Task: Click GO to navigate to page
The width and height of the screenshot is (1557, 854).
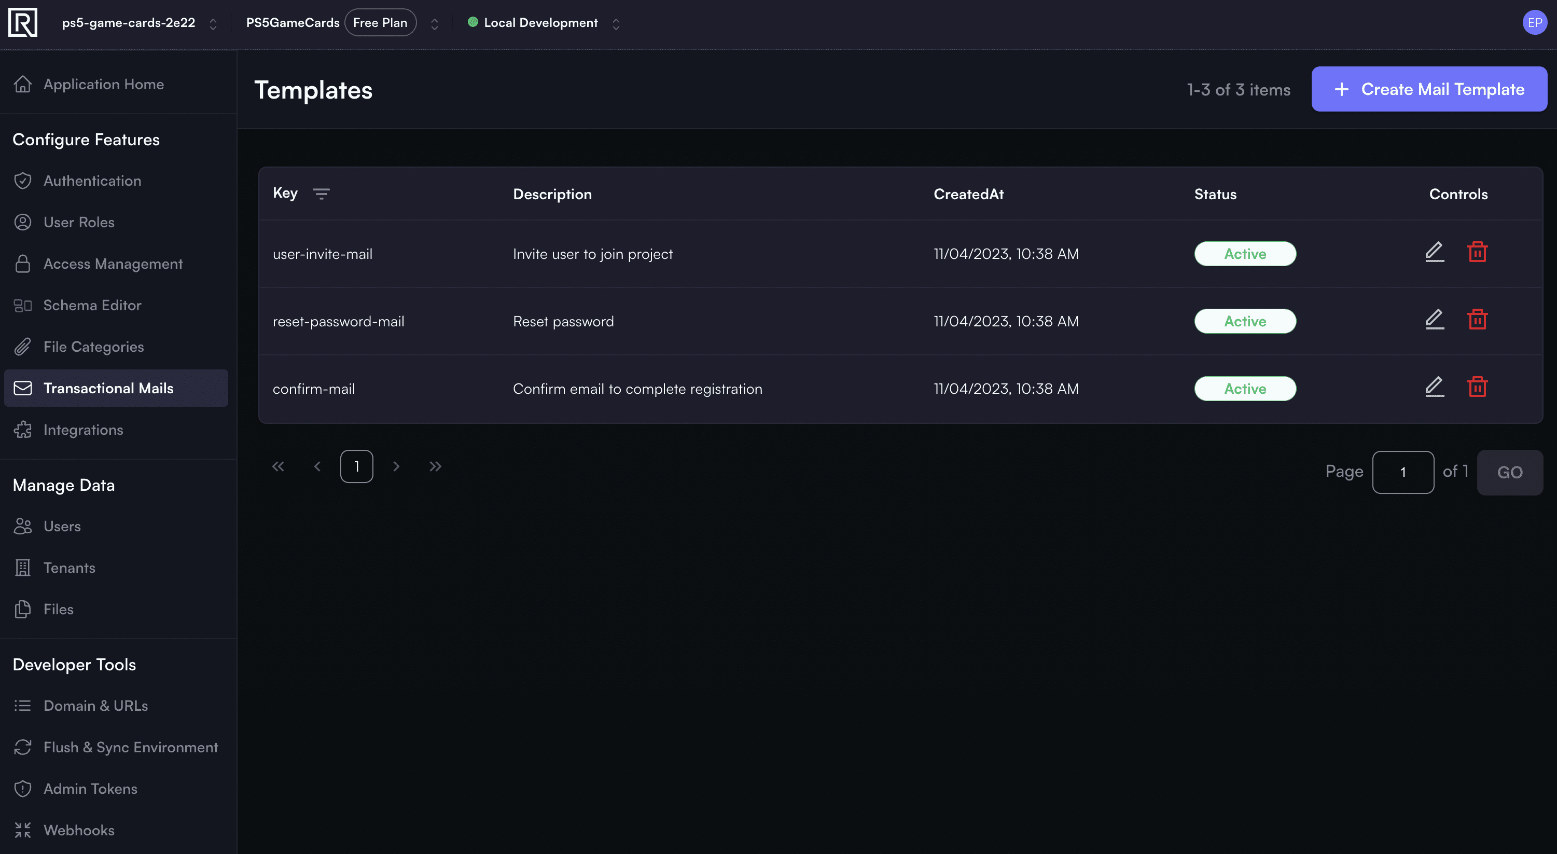Action: click(1511, 471)
